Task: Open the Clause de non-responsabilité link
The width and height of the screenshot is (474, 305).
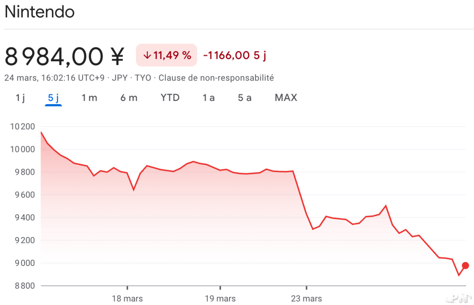Action: pyautogui.click(x=216, y=78)
